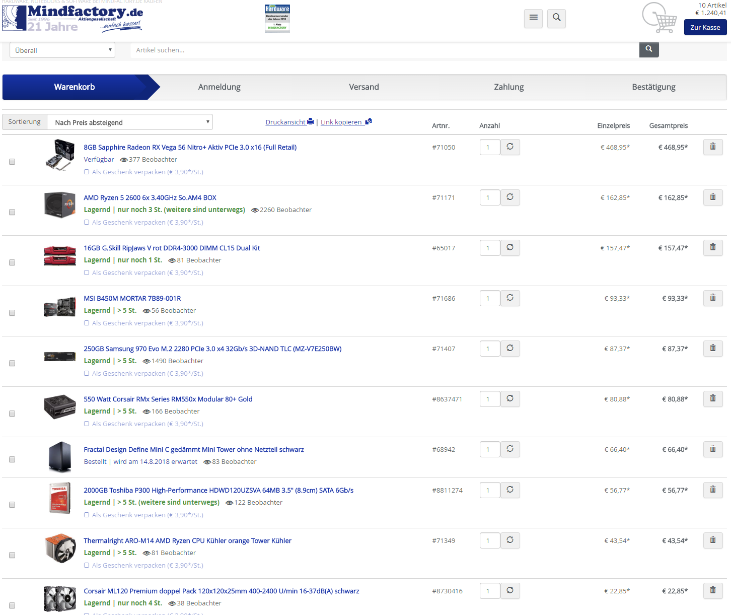This screenshot has height=615, width=731.
Task: Go to Mindfactory.de home logo
Action: click(x=73, y=18)
